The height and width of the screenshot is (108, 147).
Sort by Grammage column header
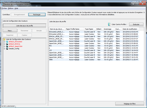coord(109,29)
